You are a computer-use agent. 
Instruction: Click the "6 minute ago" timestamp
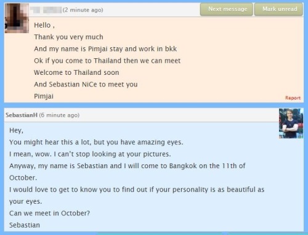[59, 115]
